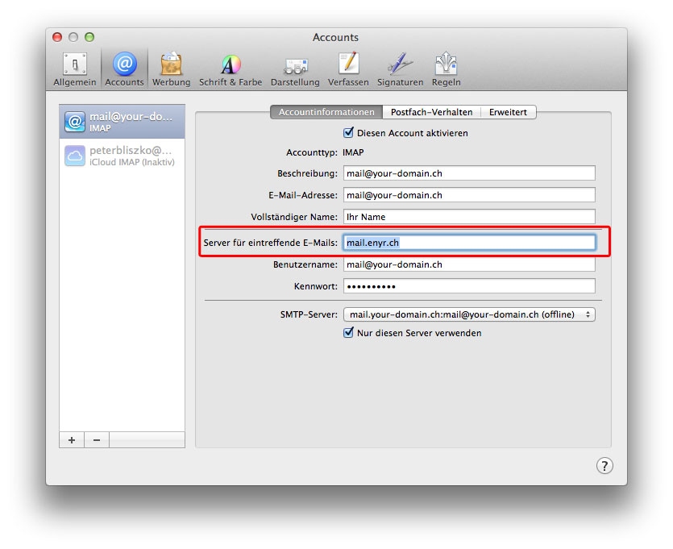Expand the SMTP-Server dropdown
Screen dimensions: 673x549
tap(469, 314)
